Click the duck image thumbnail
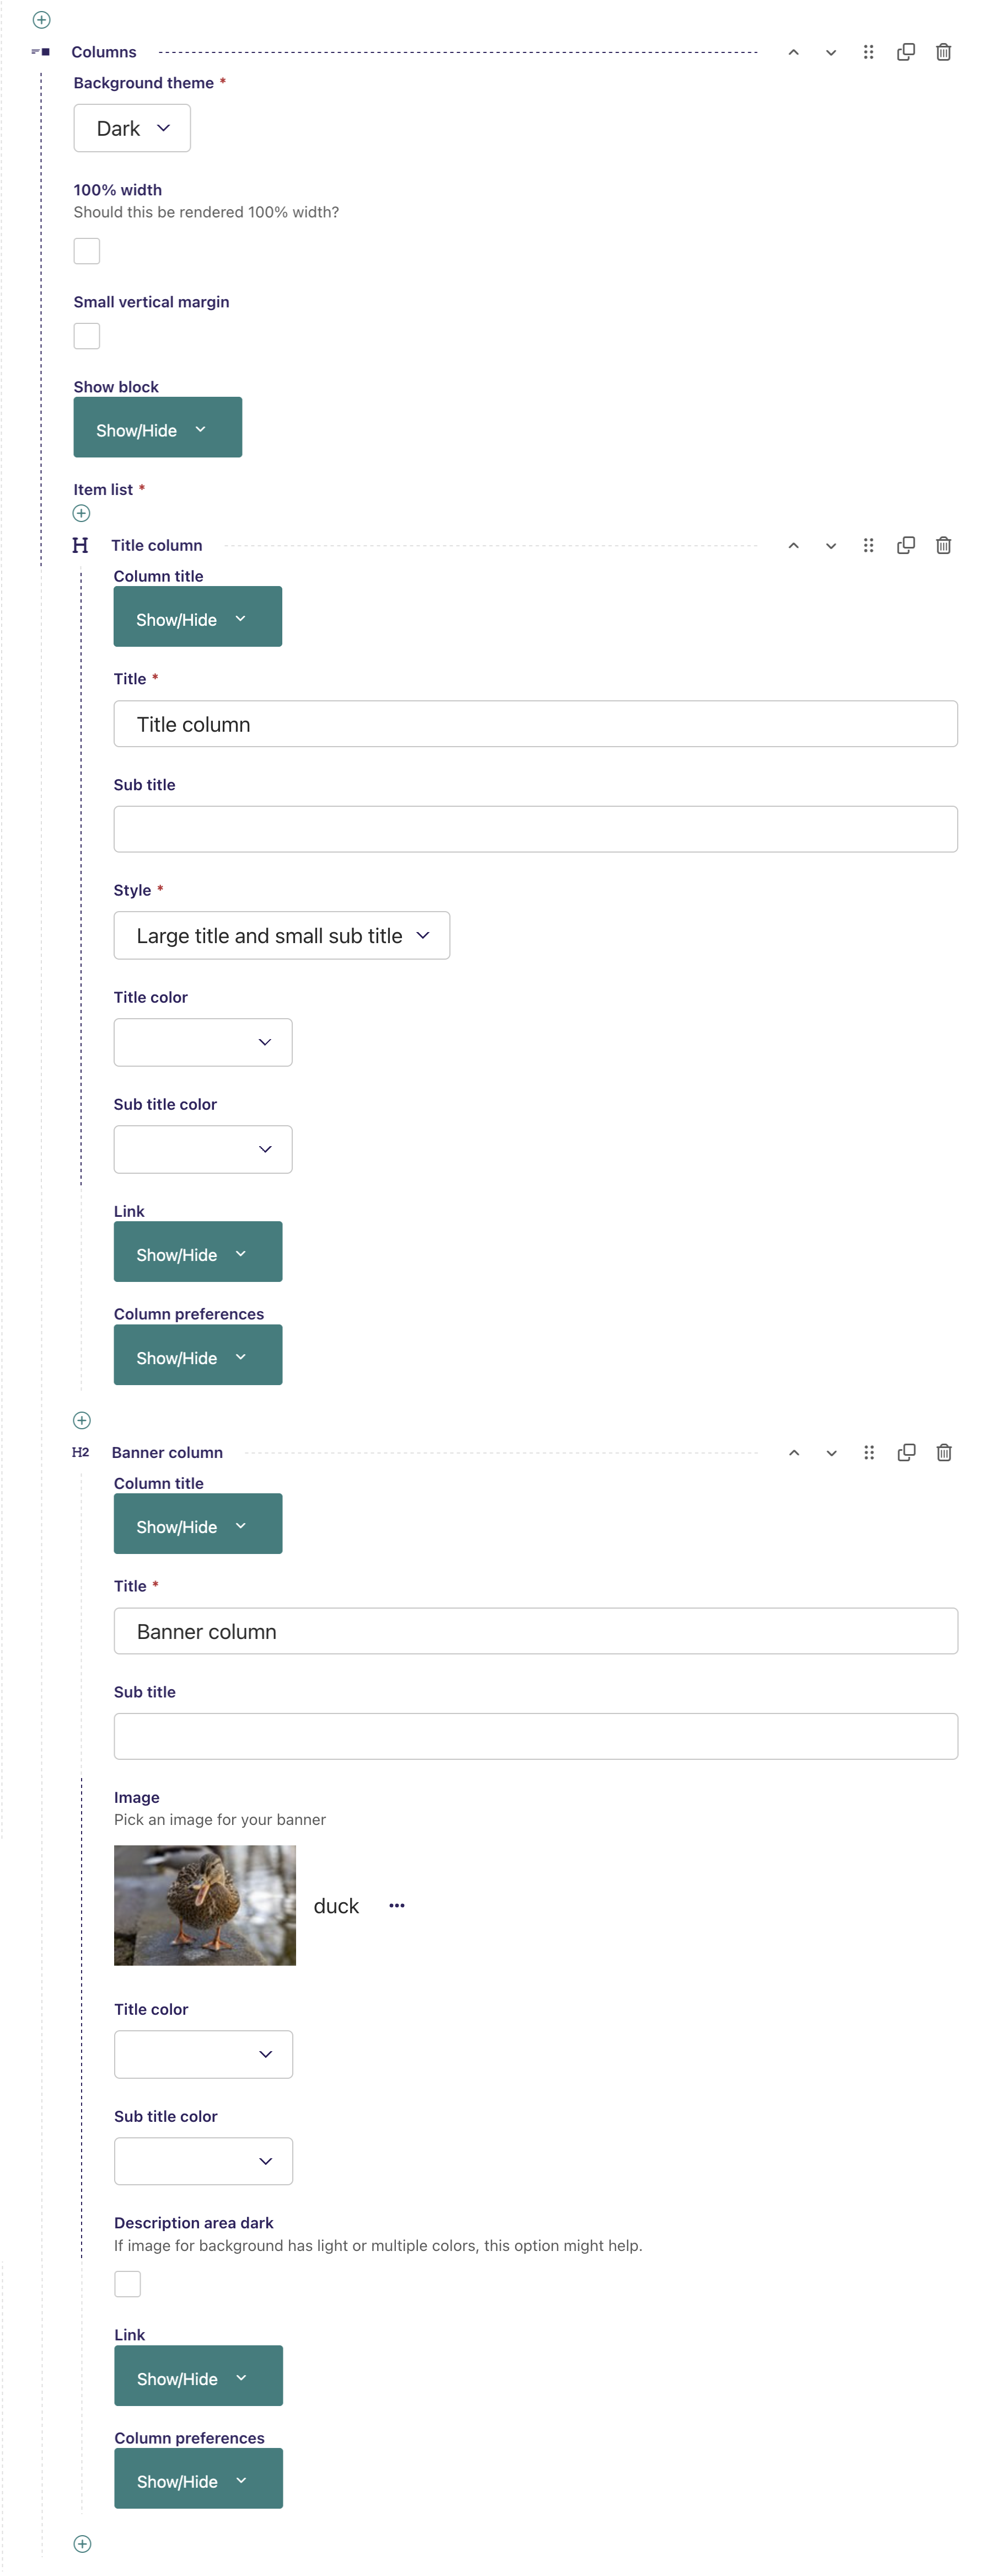Image resolution: width=982 pixels, height=2576 pixels. click(x=205, y=1905)
